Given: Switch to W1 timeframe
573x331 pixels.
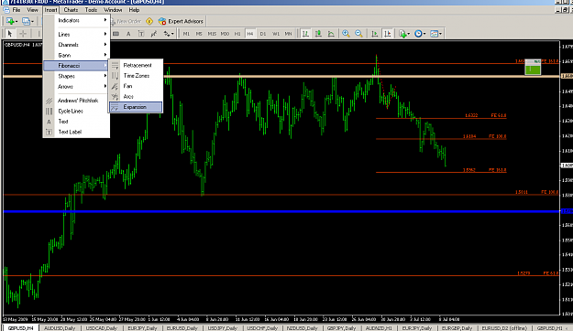Looking at the screenshot, I should click(276, 34).
